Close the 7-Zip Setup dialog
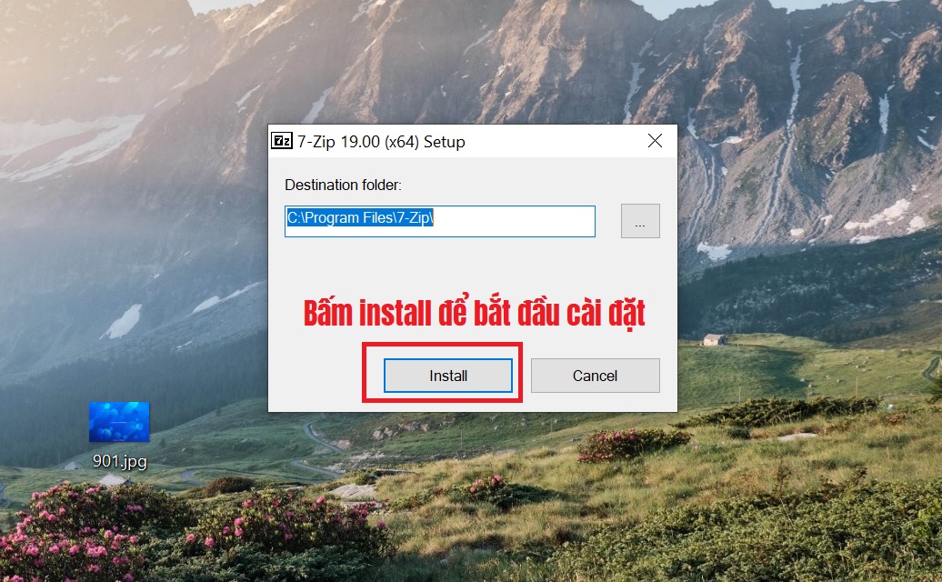 click(655, 141)
